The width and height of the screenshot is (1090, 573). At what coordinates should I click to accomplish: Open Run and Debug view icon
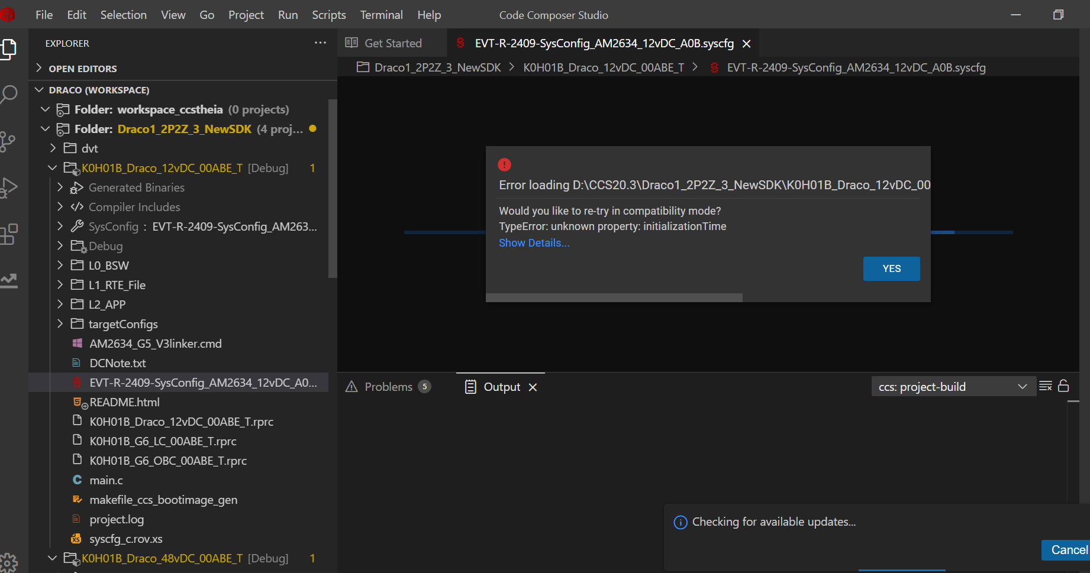[x=8, y=187]
